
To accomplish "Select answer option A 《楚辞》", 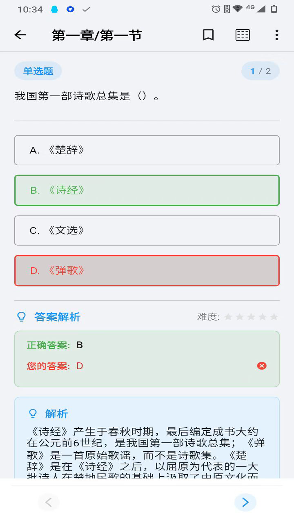I will (147, 150).
